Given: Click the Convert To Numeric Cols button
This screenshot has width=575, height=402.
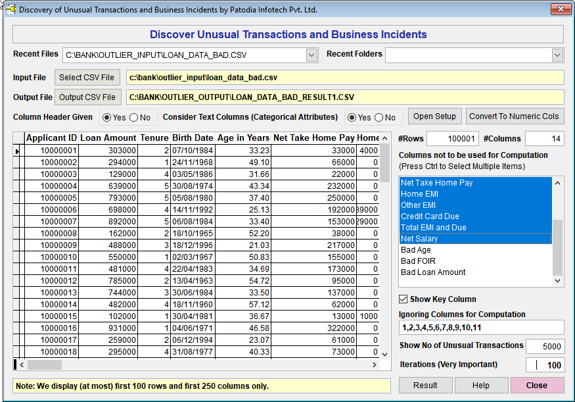Looking at the screenshot, I should 515,116.
